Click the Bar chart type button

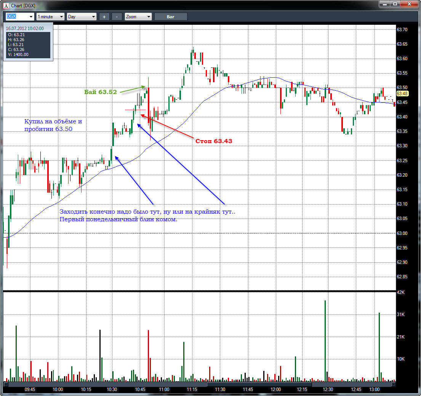pyautogui.click(x=170, y=17)
